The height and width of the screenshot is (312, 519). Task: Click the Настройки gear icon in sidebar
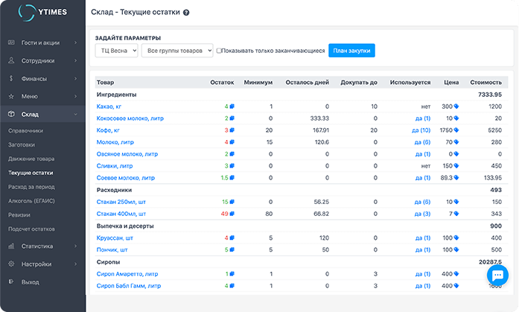(11, 264)
